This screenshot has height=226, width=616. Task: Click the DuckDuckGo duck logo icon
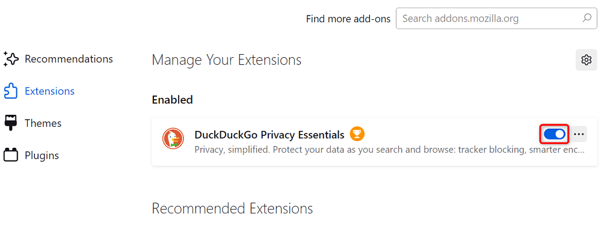pos(173,138)
